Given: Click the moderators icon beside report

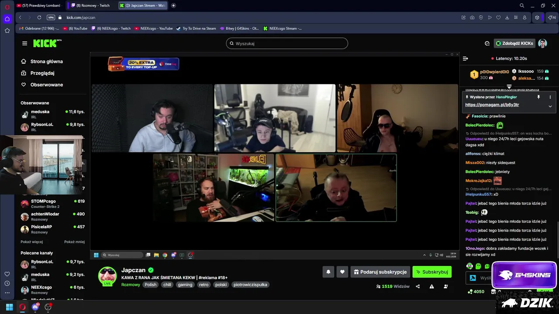Looking at the screenshot, I should click(x=446, y=287).
